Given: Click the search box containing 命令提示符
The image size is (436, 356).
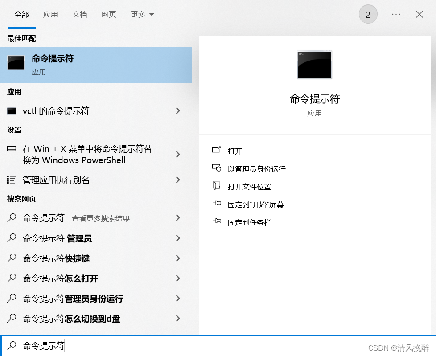Looking at the screenshot, I should (x=218, y=345).
